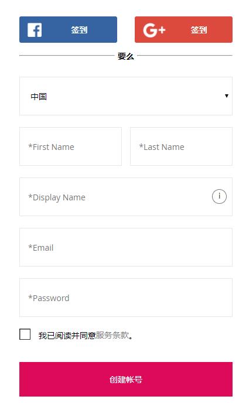Click into the Password field

pos(126,298)
